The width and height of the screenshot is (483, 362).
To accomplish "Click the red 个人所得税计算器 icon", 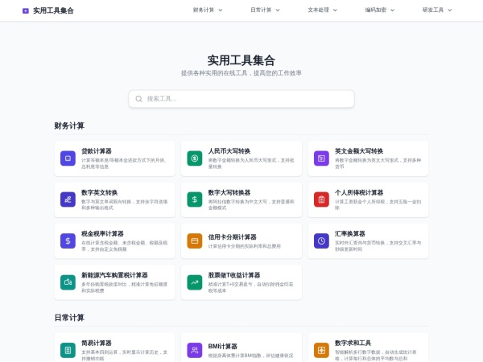I will 321,200.
